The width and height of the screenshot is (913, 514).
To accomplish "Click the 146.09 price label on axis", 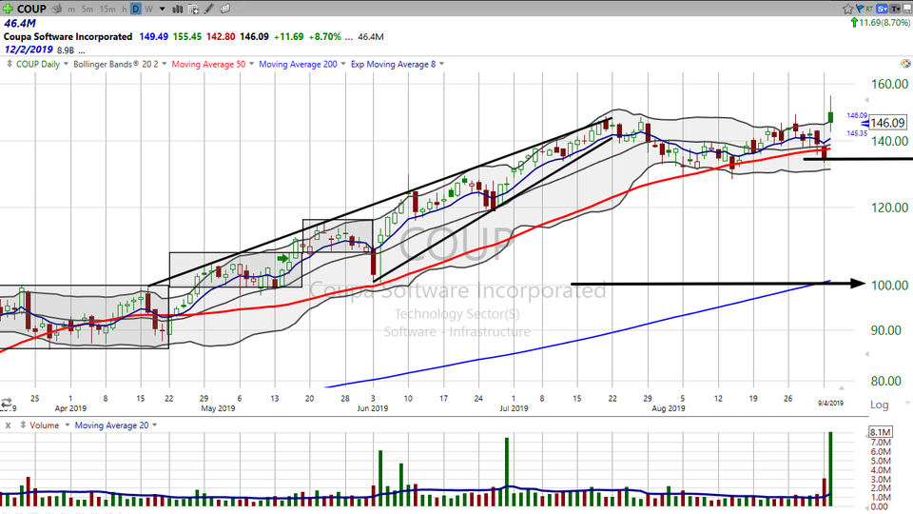I will [x=886, y=123].
